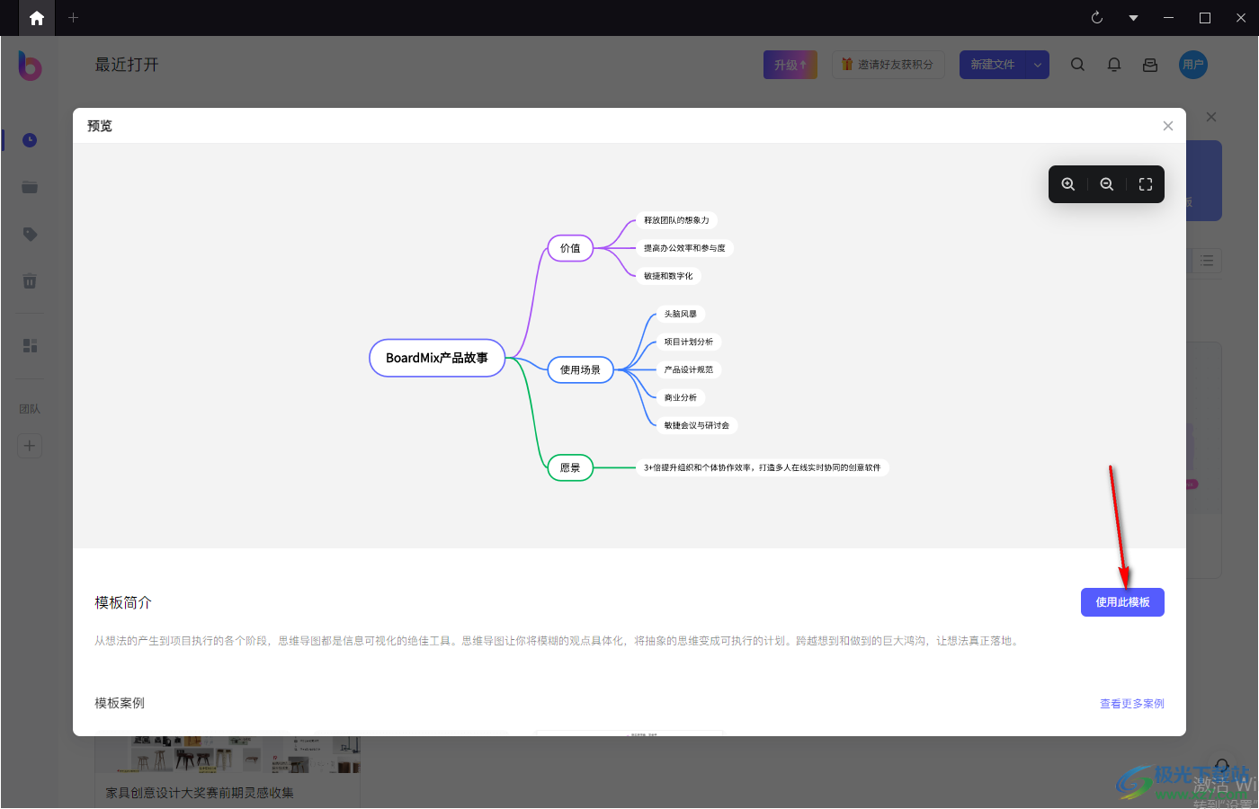The width and height of the screenshot is (1259, 809).
Task: Click the 使用此模板 button
Action: coord(1122,602)
